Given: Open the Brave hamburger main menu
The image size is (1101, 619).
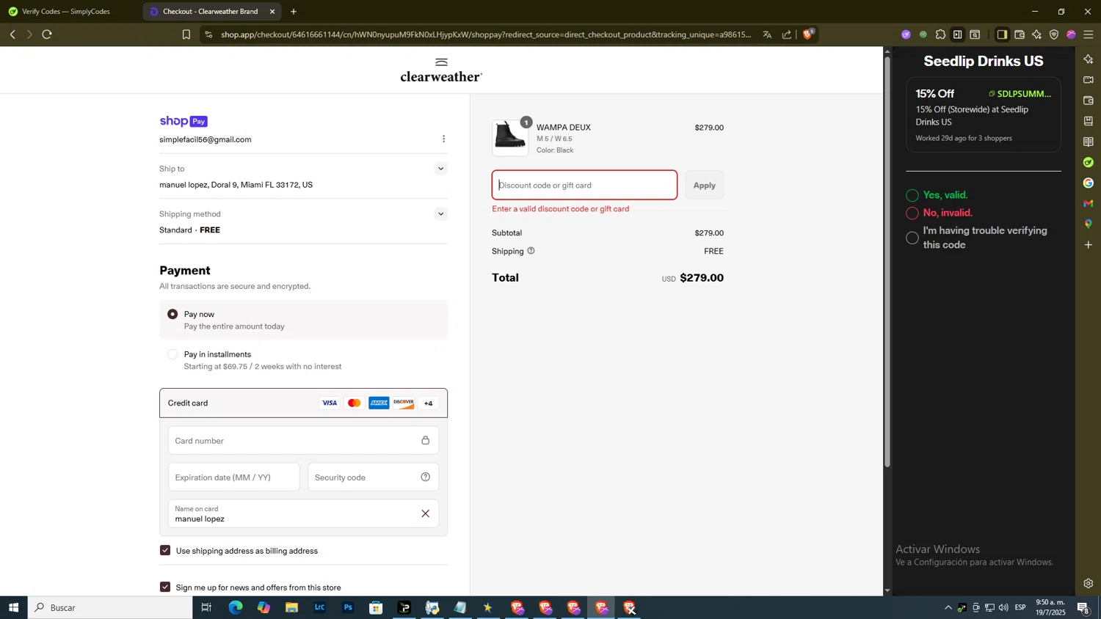Looking at the screenshot, I should pyautogui.click(x=1089, y=34).
